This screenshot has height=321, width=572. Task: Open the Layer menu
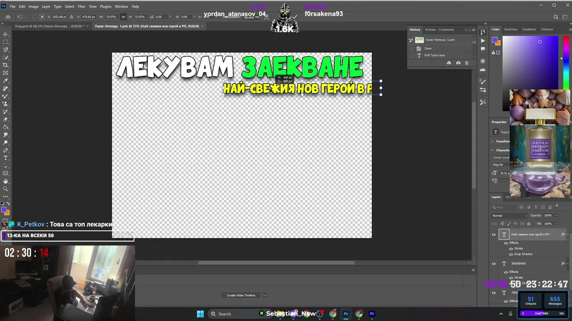(x=46, y=6)
